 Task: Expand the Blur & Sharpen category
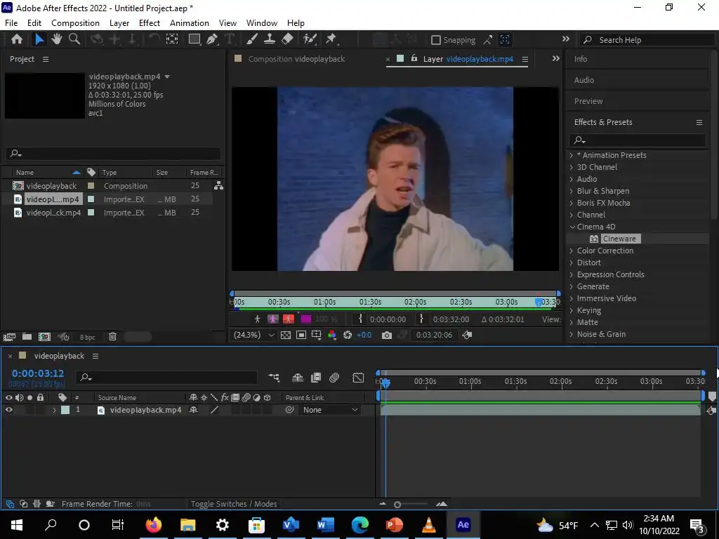[x=572, y=191]
